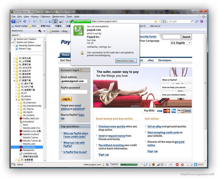Open the Tools menu
The image size is (219, 179).
pos(69,17)
